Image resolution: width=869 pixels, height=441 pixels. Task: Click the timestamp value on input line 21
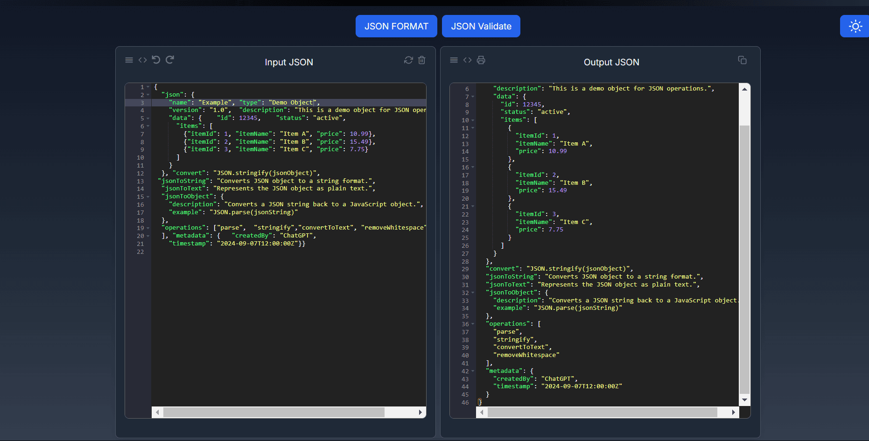coord(257,244)
